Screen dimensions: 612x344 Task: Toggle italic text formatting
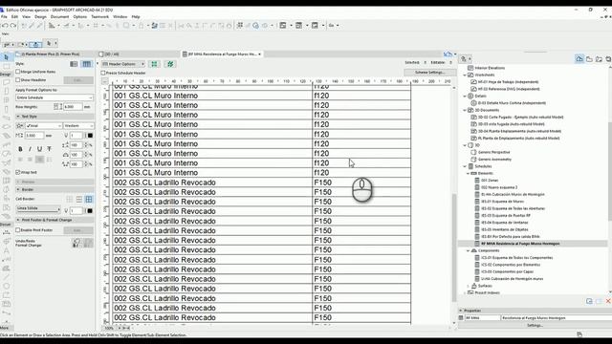point(30,149)
